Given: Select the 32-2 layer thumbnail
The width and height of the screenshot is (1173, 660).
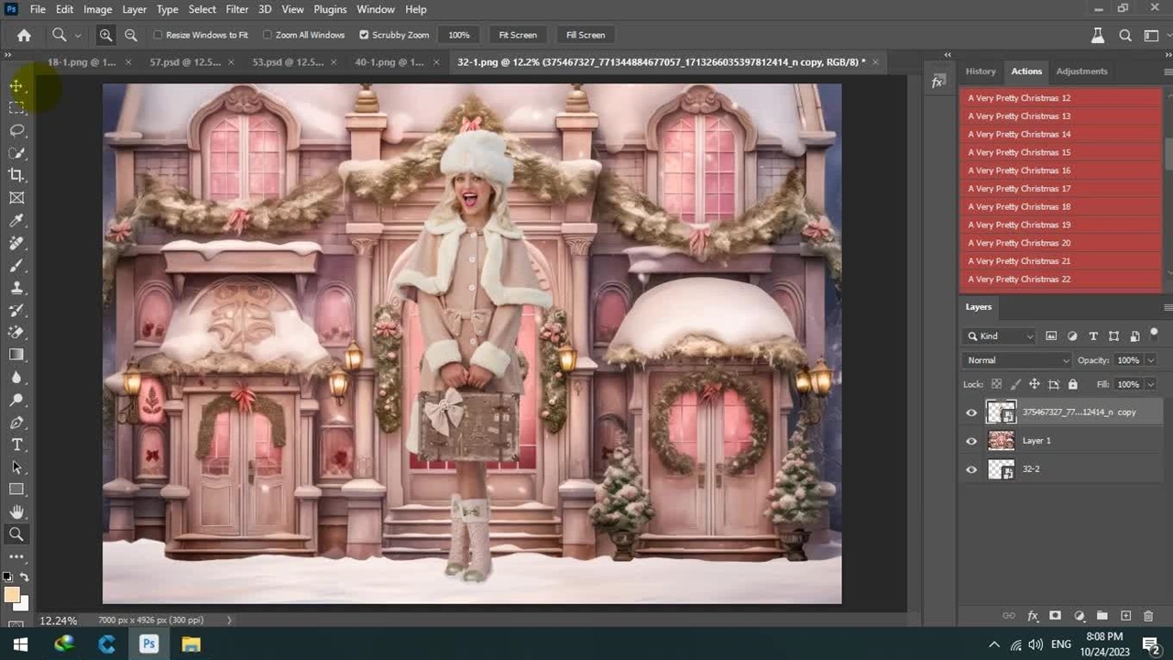Looking at the screenshot, I should pos(1001,469).
